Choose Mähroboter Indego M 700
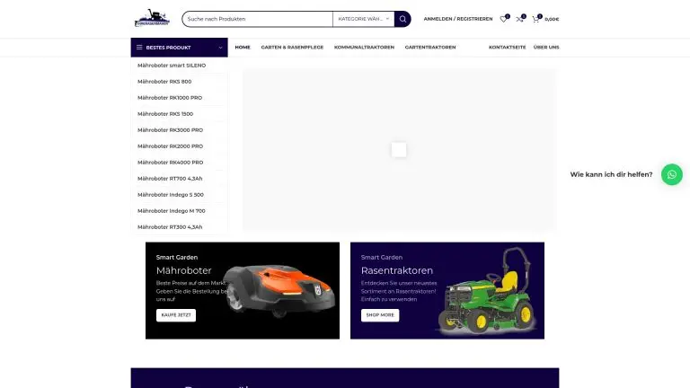This screenshot has height=388, width=690. pyautogui.click(x=171, y=210)
